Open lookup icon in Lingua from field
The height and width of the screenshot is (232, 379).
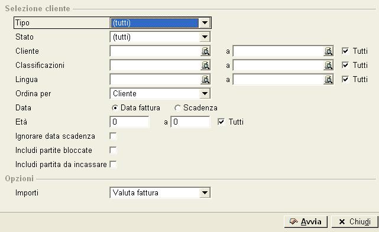(205, 80)
